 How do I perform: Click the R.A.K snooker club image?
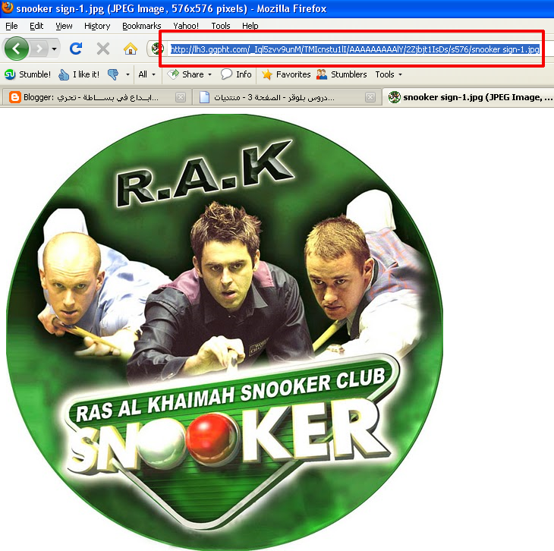point(225,332)
